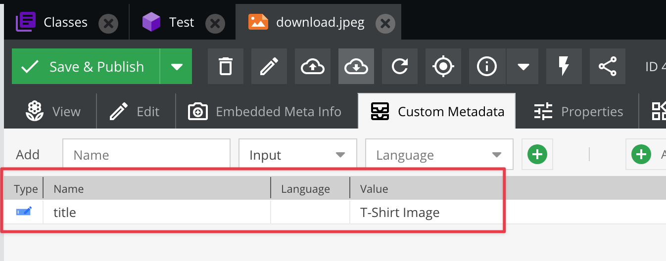
Task: Click the trash delete icon in toolbar
Action: (x=226, y=66)
